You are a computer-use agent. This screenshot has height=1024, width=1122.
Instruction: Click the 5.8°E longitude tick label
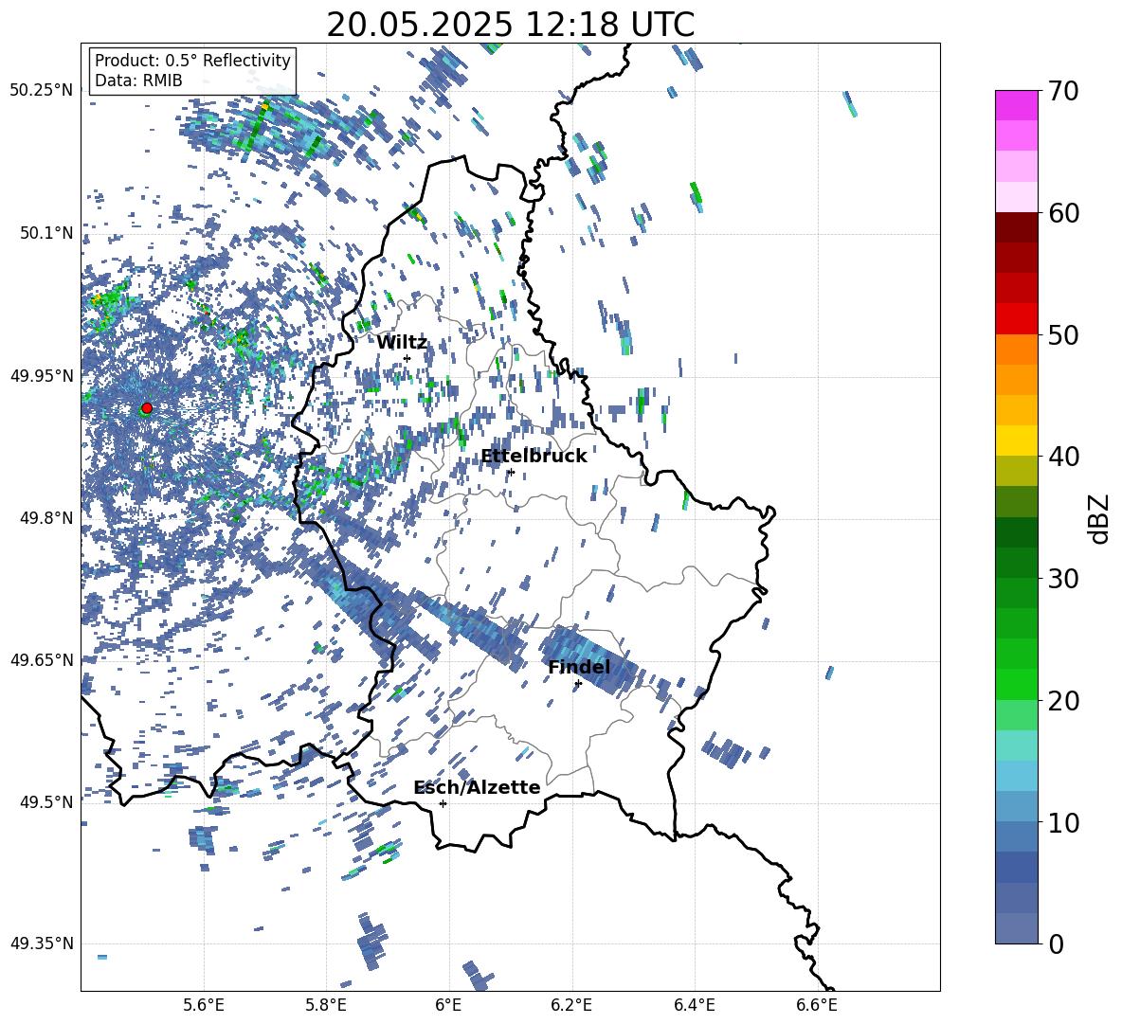coord(326,1005)
